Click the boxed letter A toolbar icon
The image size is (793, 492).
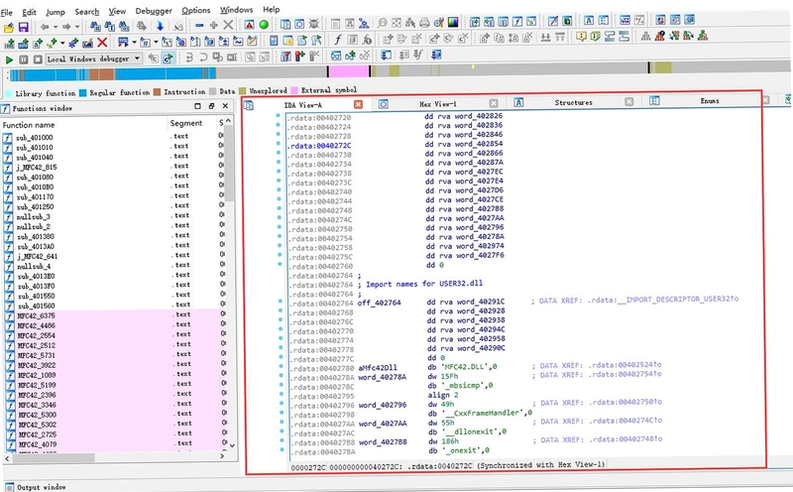(x=589, y=21)
